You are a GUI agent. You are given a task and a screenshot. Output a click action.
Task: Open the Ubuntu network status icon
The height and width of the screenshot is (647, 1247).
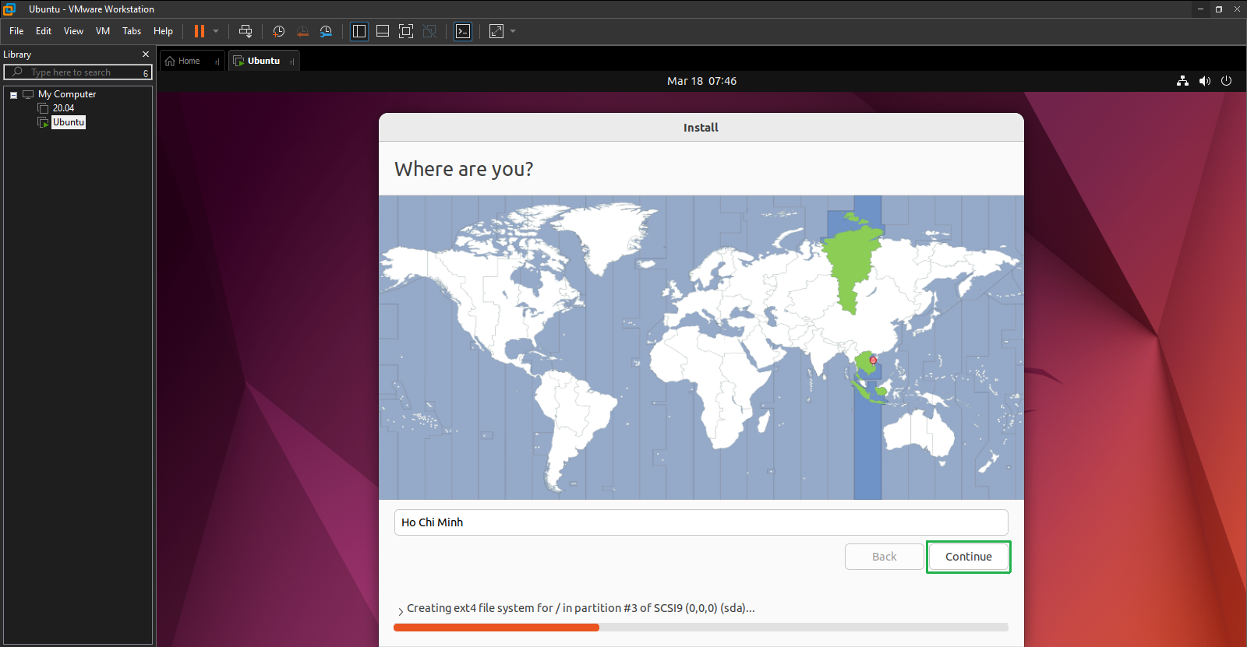coord(1182,81)
